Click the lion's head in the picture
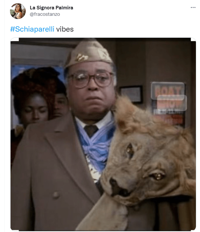 point(148,155)
